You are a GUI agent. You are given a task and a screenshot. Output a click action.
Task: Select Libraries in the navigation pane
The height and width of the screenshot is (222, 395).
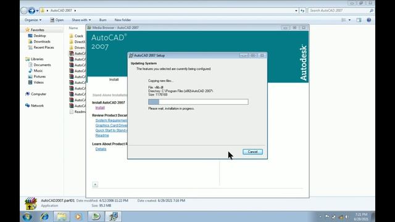[37, 59]
